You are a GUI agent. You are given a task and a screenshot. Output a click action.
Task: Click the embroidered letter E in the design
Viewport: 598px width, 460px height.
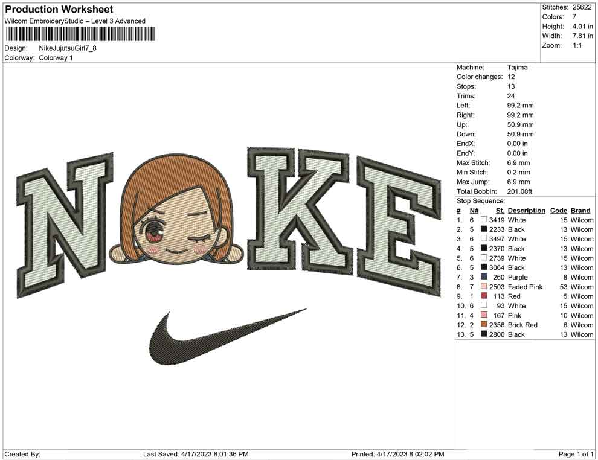click(x=399, y=226)
